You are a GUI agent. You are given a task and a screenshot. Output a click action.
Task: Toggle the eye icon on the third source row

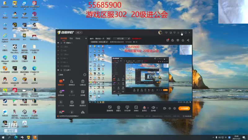point(58,51)
